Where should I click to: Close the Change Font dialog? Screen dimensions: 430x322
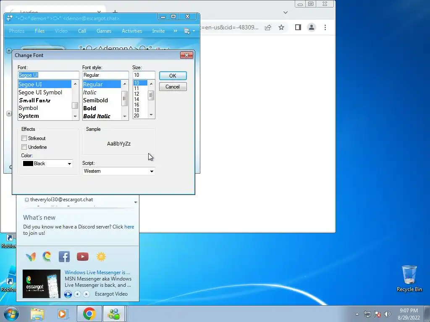[186, 55]
